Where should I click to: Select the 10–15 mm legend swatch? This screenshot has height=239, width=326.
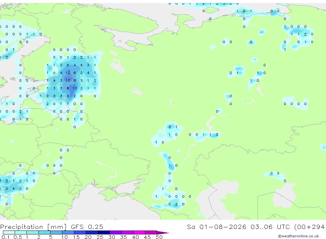[x=68, y=232]
